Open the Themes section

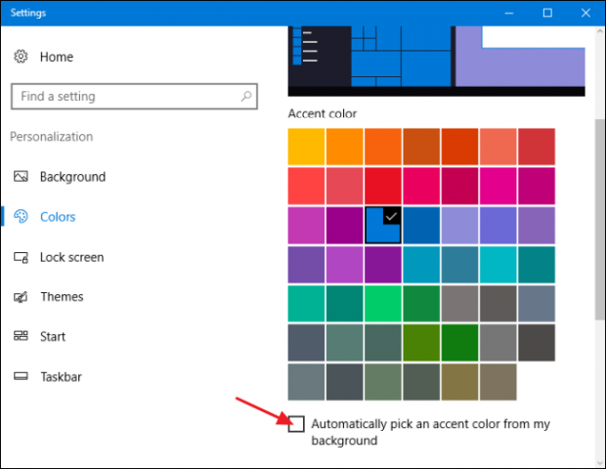pos(62,297)
